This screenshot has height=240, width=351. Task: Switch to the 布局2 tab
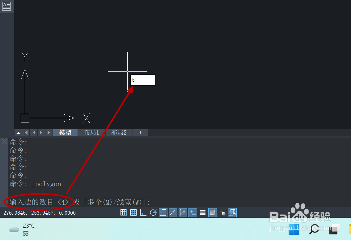pyautogui.click(x=119, y=133)
